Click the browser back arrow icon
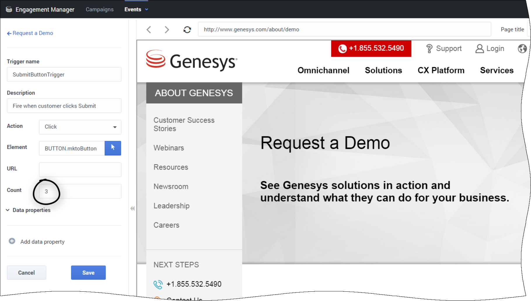The height and width of the screenshot is (301, 531). click(149, 29)
